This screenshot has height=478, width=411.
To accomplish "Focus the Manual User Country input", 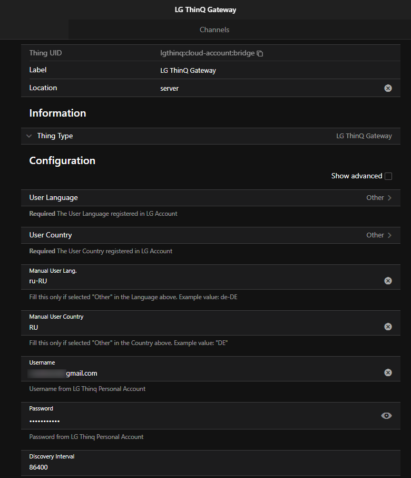I will click(200, 327).
